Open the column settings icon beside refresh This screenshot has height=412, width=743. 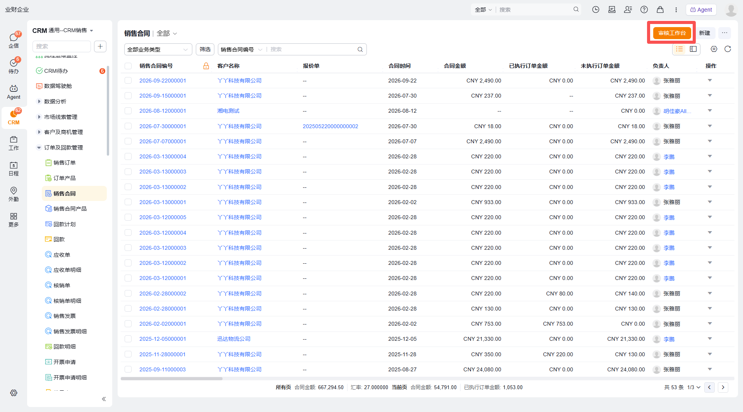coord(714,49)
